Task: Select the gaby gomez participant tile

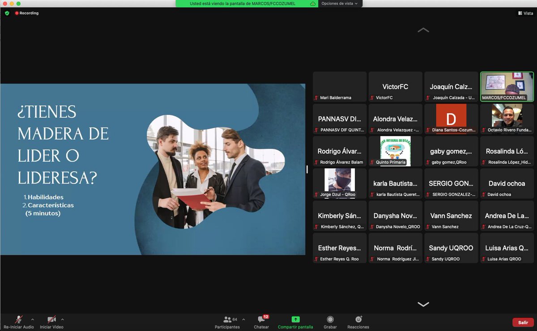Action: pos(451,151)
